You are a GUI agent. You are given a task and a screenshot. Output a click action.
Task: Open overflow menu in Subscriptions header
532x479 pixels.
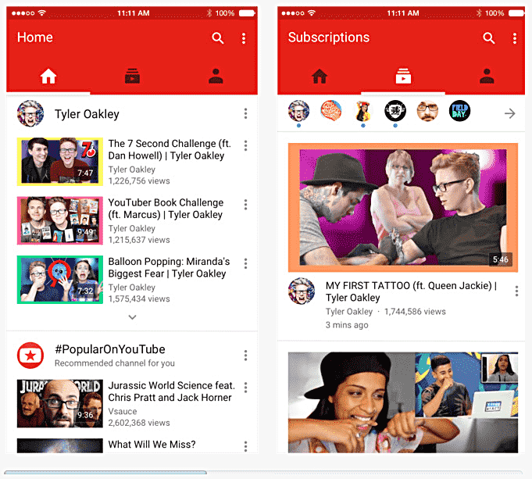point(515,38)
